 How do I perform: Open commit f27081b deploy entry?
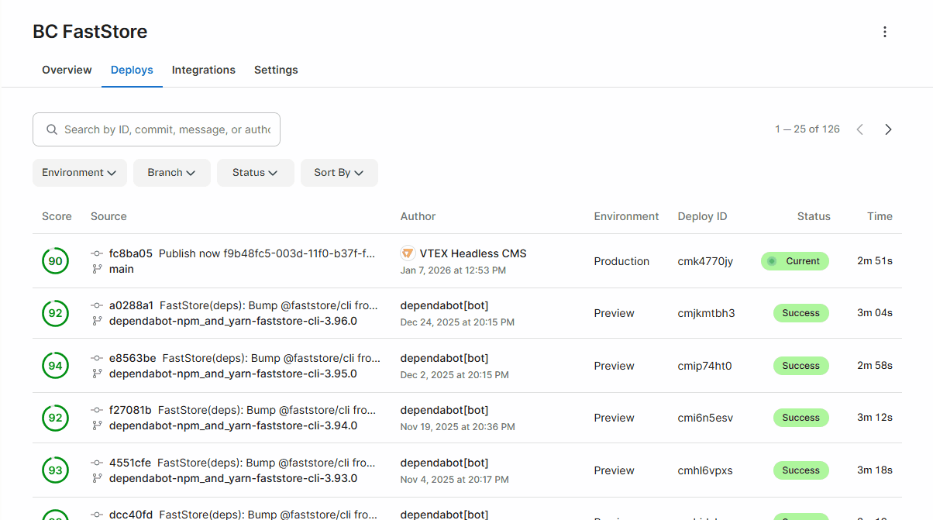243,410
